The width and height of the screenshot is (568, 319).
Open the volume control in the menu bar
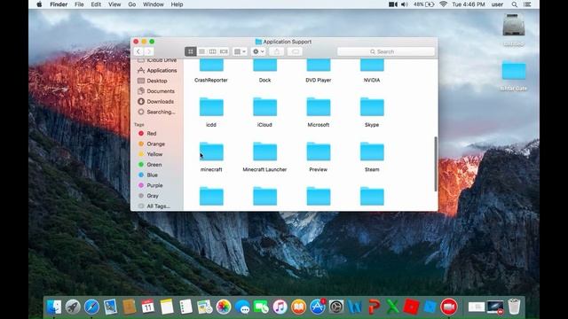(405, 4)
